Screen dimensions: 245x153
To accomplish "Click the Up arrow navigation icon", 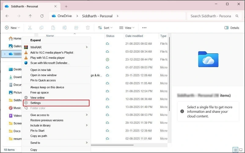I will tap(30, 16).
